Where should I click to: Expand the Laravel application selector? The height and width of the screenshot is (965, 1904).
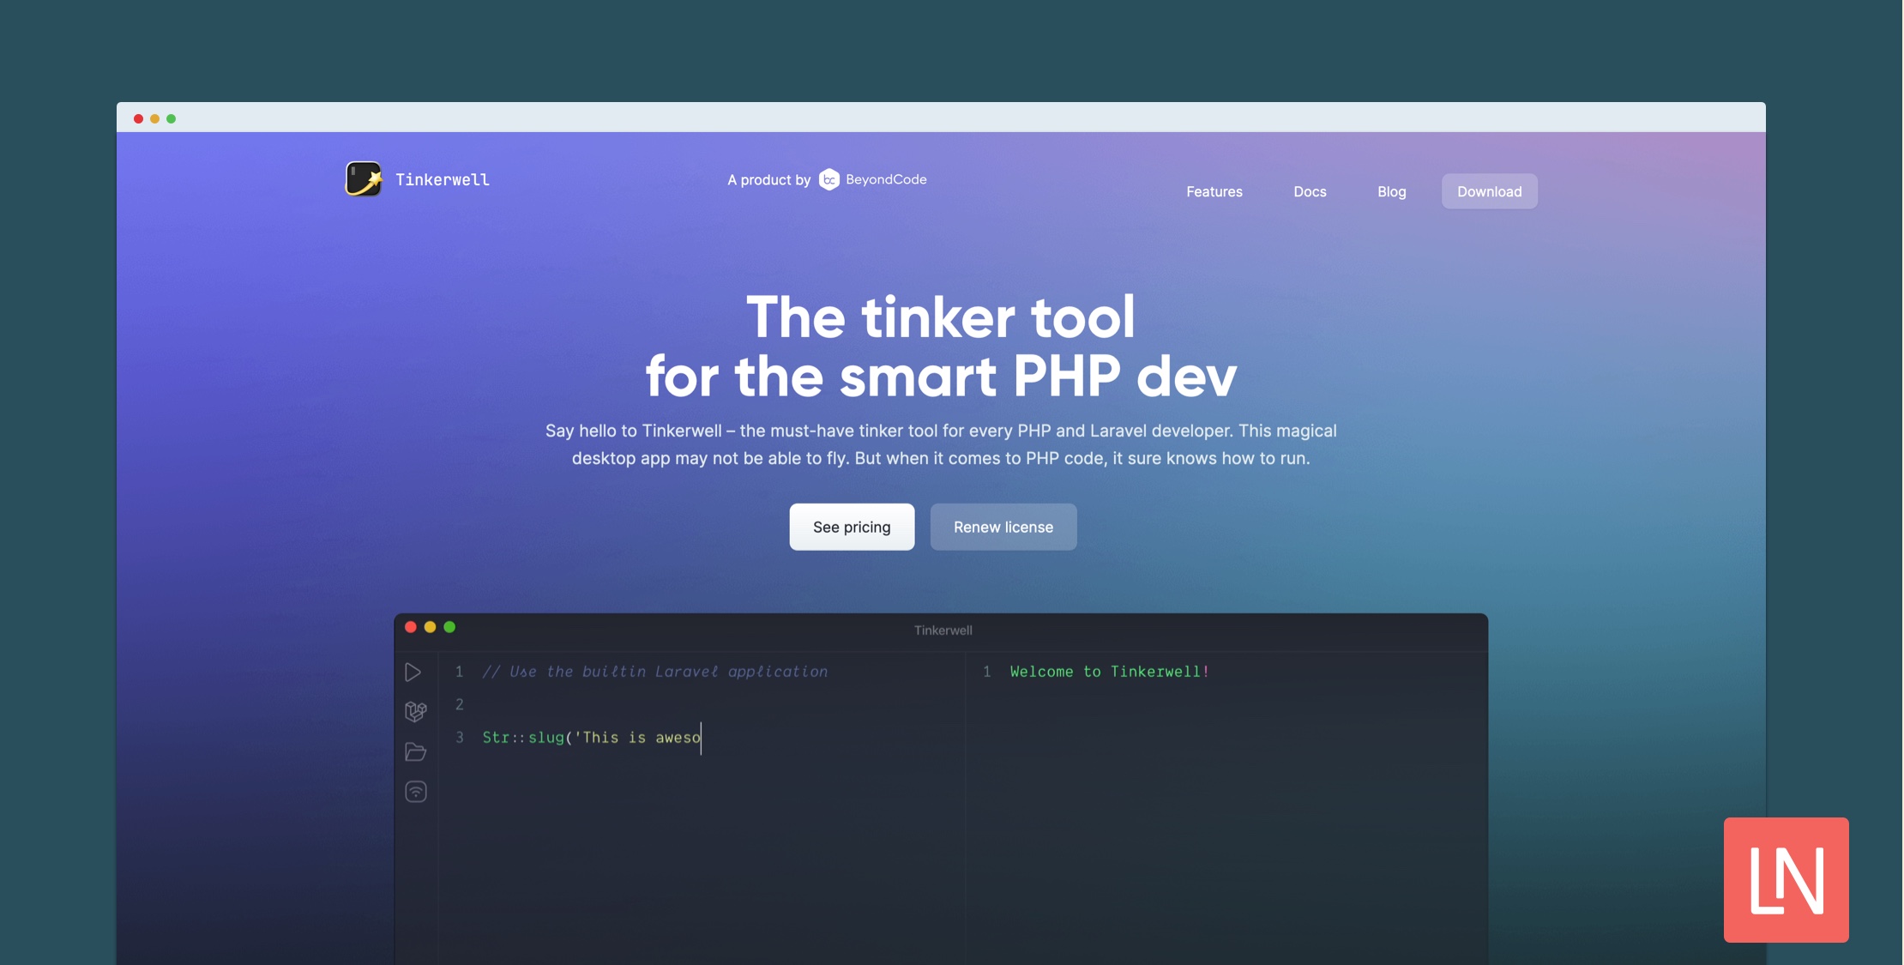[x=414, y=711]
